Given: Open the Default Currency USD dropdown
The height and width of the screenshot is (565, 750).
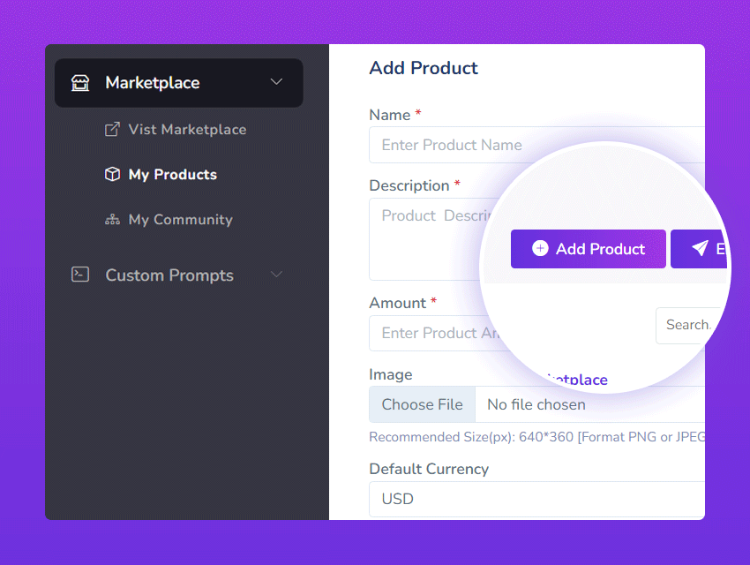Looking at the screenshot, I should (x=536, y=499).
